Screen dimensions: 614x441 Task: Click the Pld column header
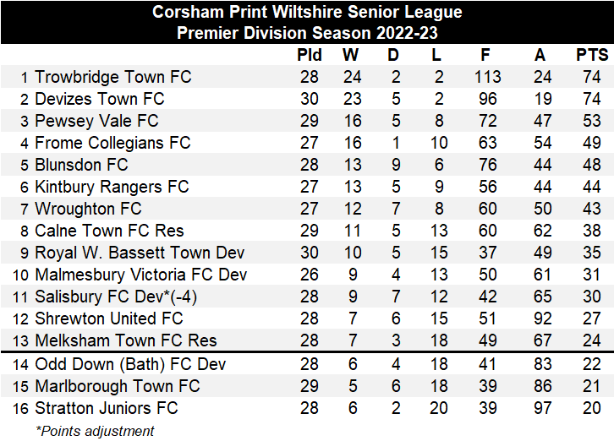pyautogui.click(x=310, y=55)
